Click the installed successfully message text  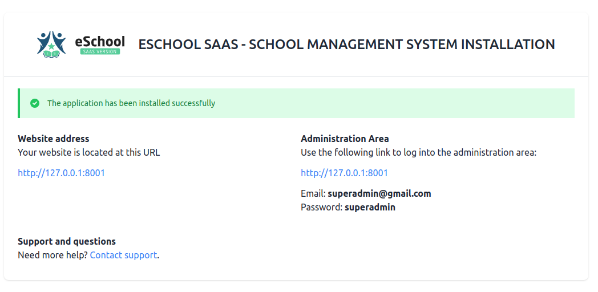(x=131, y=103)
